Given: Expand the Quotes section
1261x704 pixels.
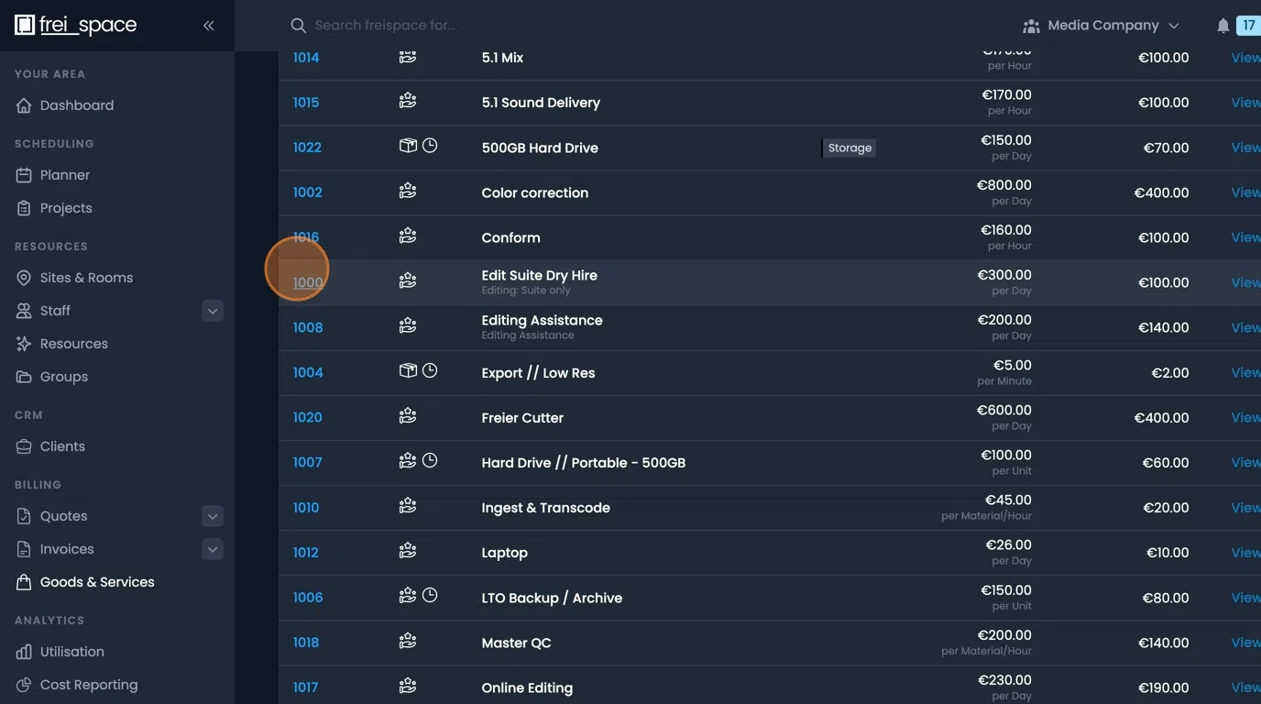Looking at the screenshot, I should [213, 516].
